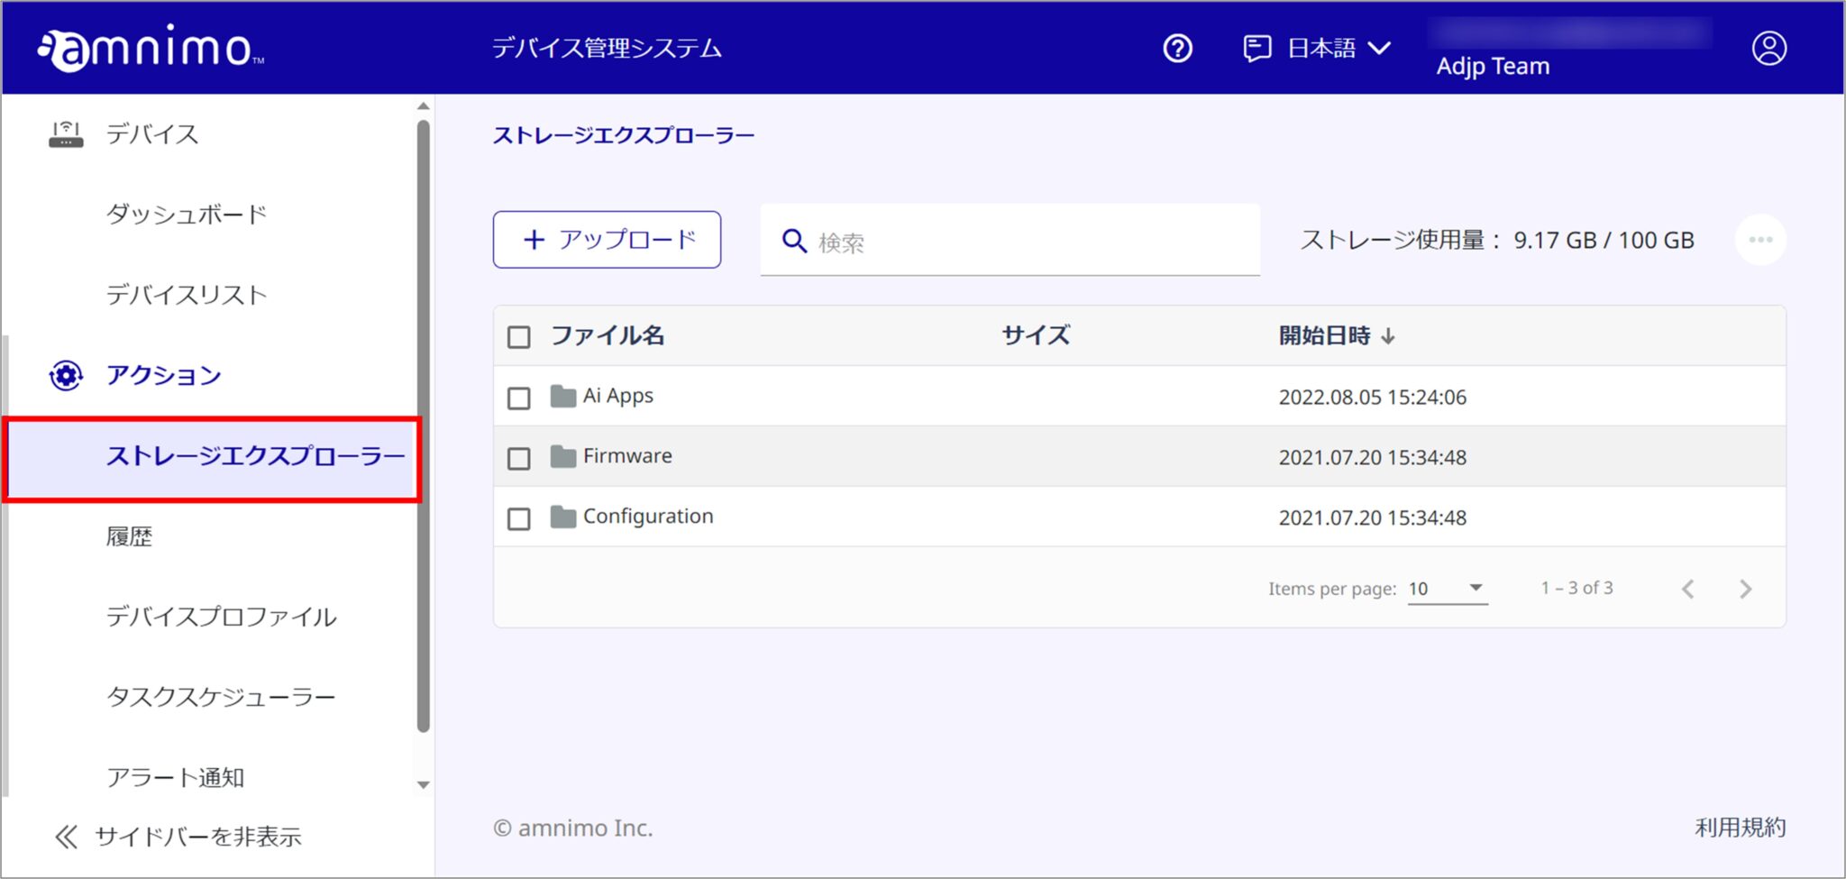Screen dimensions: 1846x879
Task: Click the user account icon
Action: click(x=1768, y=48)
